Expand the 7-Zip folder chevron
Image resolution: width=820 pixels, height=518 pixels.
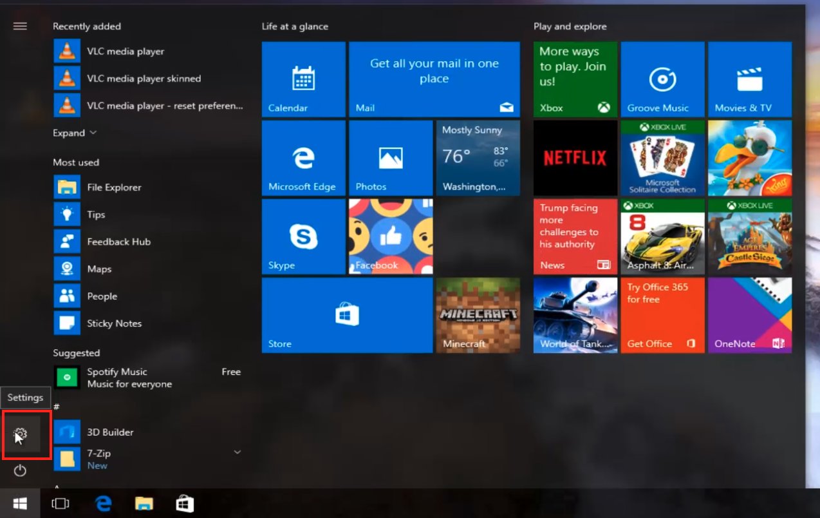(x=237, y=452)
